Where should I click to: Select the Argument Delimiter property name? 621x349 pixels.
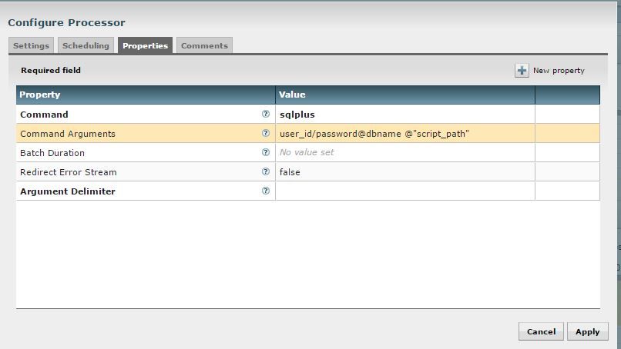(68, 191)
